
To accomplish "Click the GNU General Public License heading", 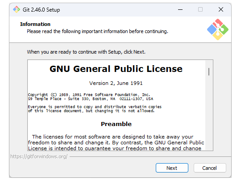I will coord(116,69).
